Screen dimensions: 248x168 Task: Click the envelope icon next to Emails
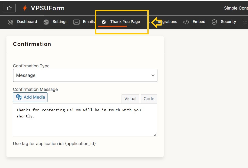pos(76,22)
